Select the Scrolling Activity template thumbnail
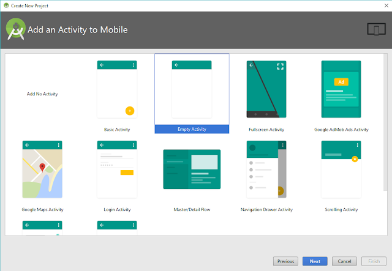Image resolution: width=392 pixels, height=271 pixels. tap(341, 169)
